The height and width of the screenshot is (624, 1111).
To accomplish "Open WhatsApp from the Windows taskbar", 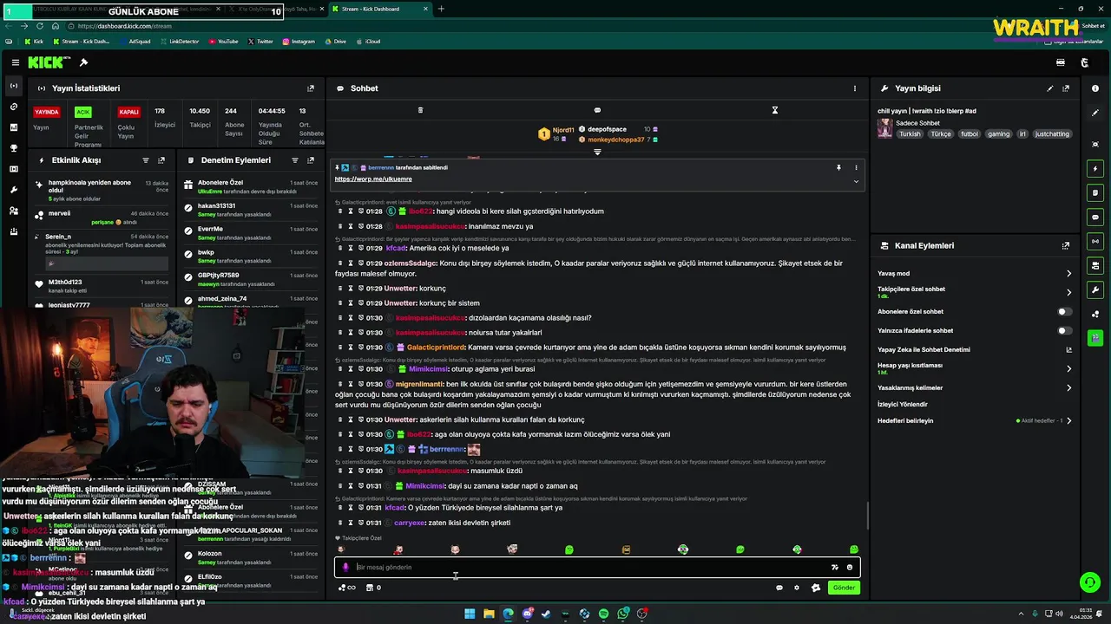I will click(623, 614).
